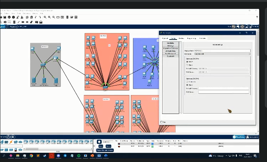The width and height of the screenshot is (267, 162).
Task: Enable the Top checkbox in dialog
Action: tap(161, 122)
